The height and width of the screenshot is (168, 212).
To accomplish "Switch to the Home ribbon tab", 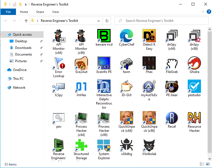I will pos(24,12).
